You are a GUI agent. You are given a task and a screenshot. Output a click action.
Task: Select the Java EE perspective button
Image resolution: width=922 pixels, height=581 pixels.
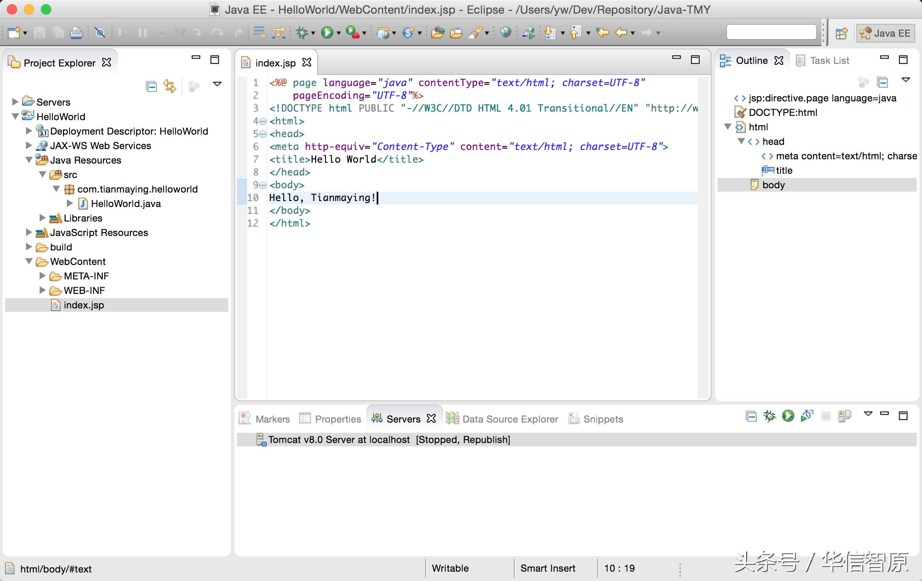coord(885,33)
